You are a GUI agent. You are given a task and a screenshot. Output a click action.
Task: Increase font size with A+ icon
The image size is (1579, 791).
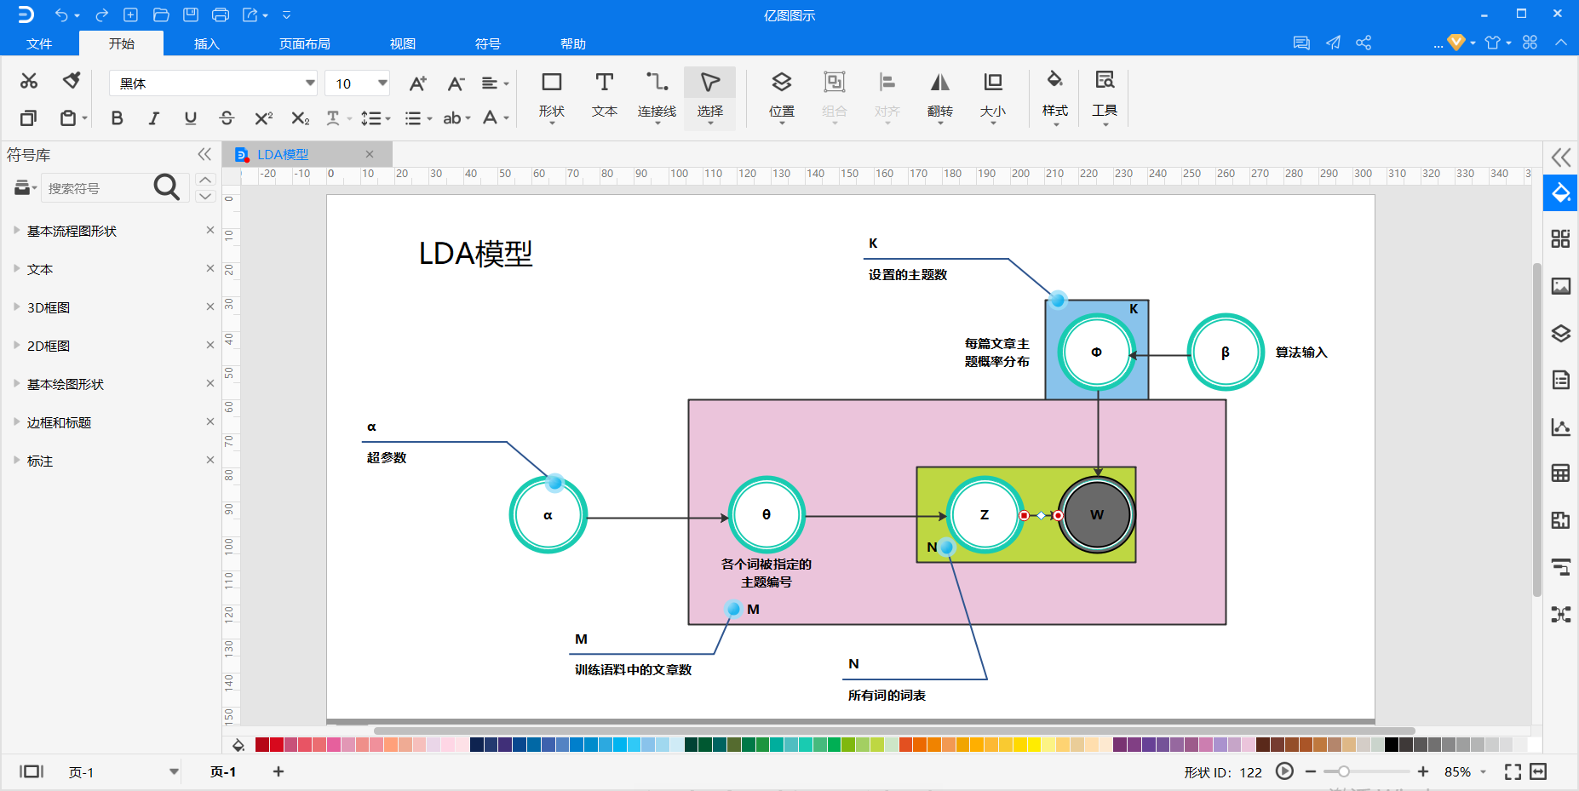(417, 83)
